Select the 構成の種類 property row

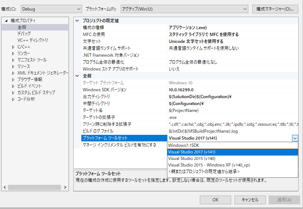click(x=190, y=28)
